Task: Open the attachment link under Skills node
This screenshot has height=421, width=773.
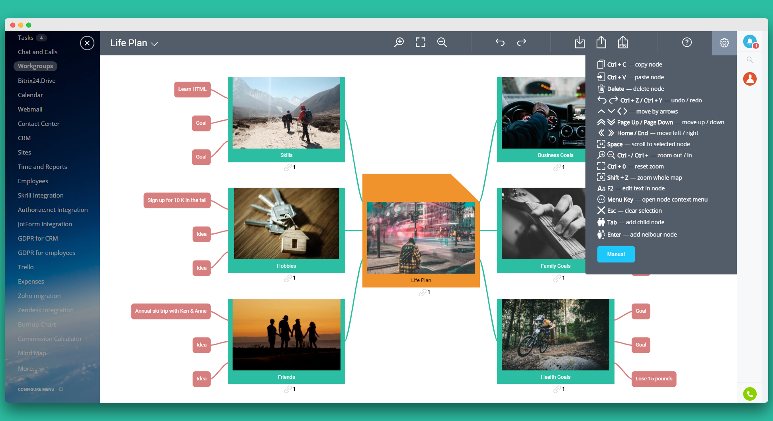Action: tap(288, 167)
